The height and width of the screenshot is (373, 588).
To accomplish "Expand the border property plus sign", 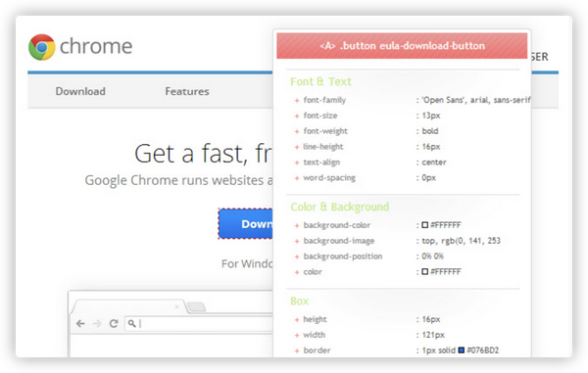I will [x=297, y=350].
